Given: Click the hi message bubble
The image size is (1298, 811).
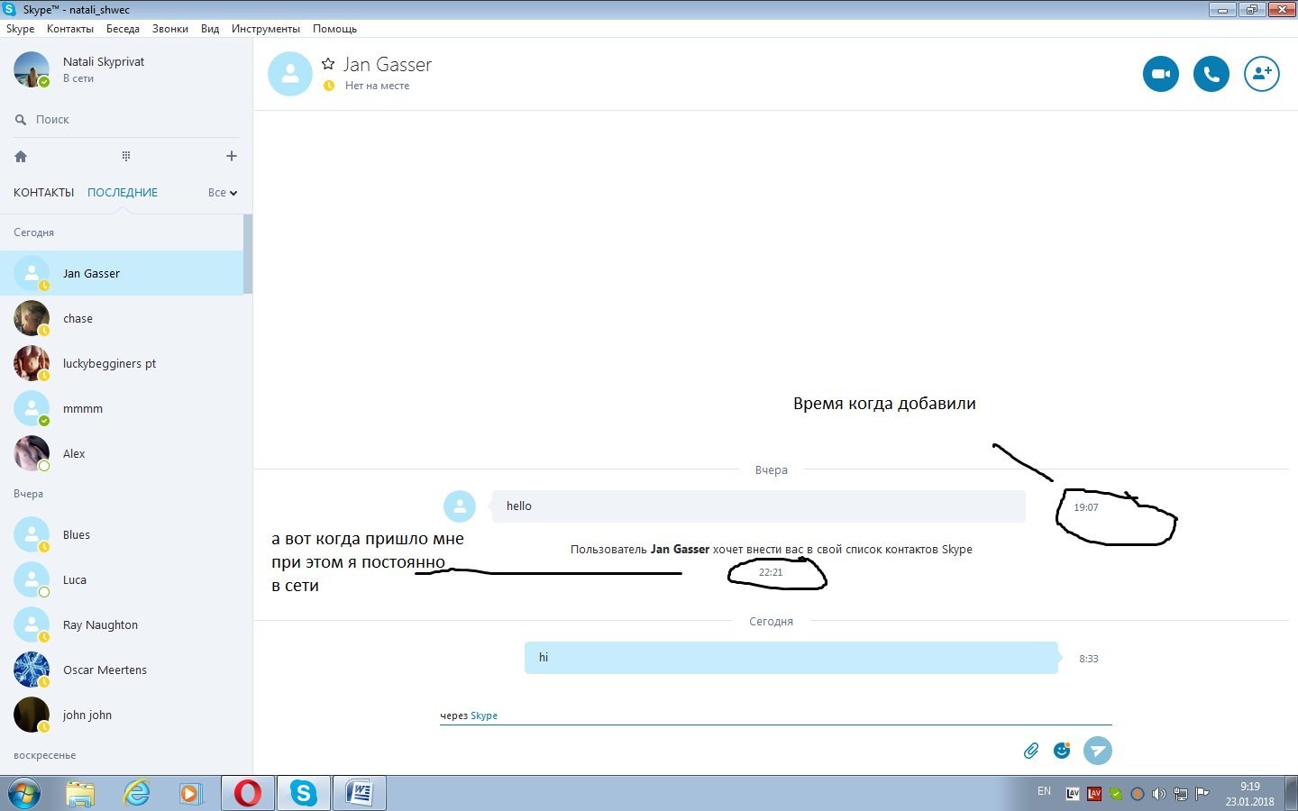Looking at the screenshot, I should pos(791,658).
